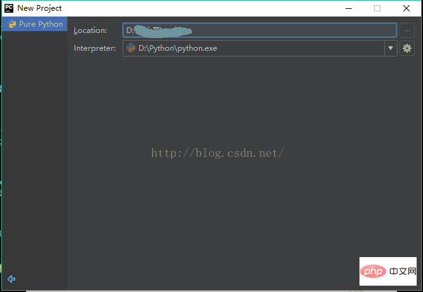Click the Location label
The height and width of the screenshot is (292, 423).
pyautogui.click(x=90, y=30)
